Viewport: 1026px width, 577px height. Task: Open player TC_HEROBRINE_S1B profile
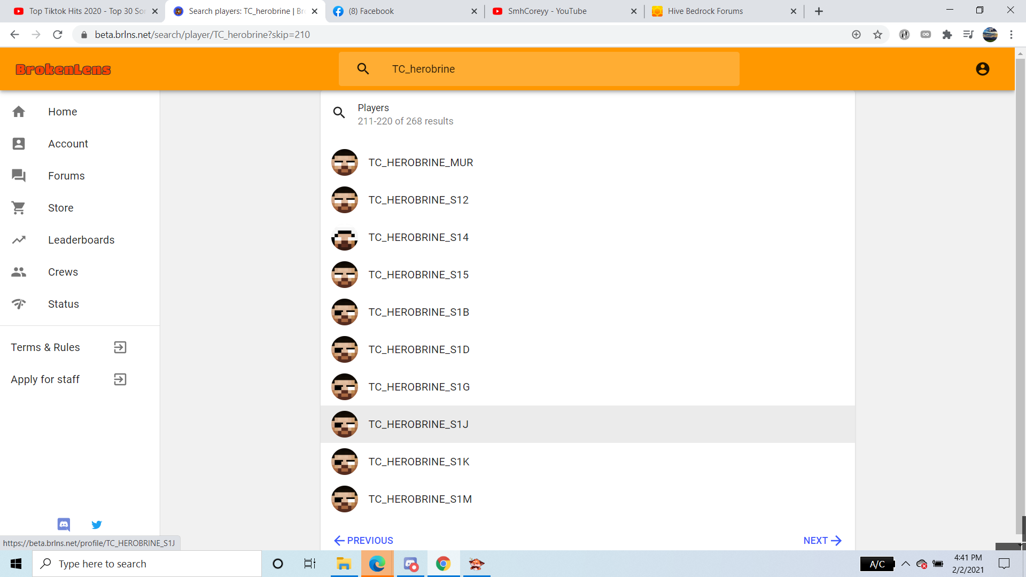pos(588,312)
